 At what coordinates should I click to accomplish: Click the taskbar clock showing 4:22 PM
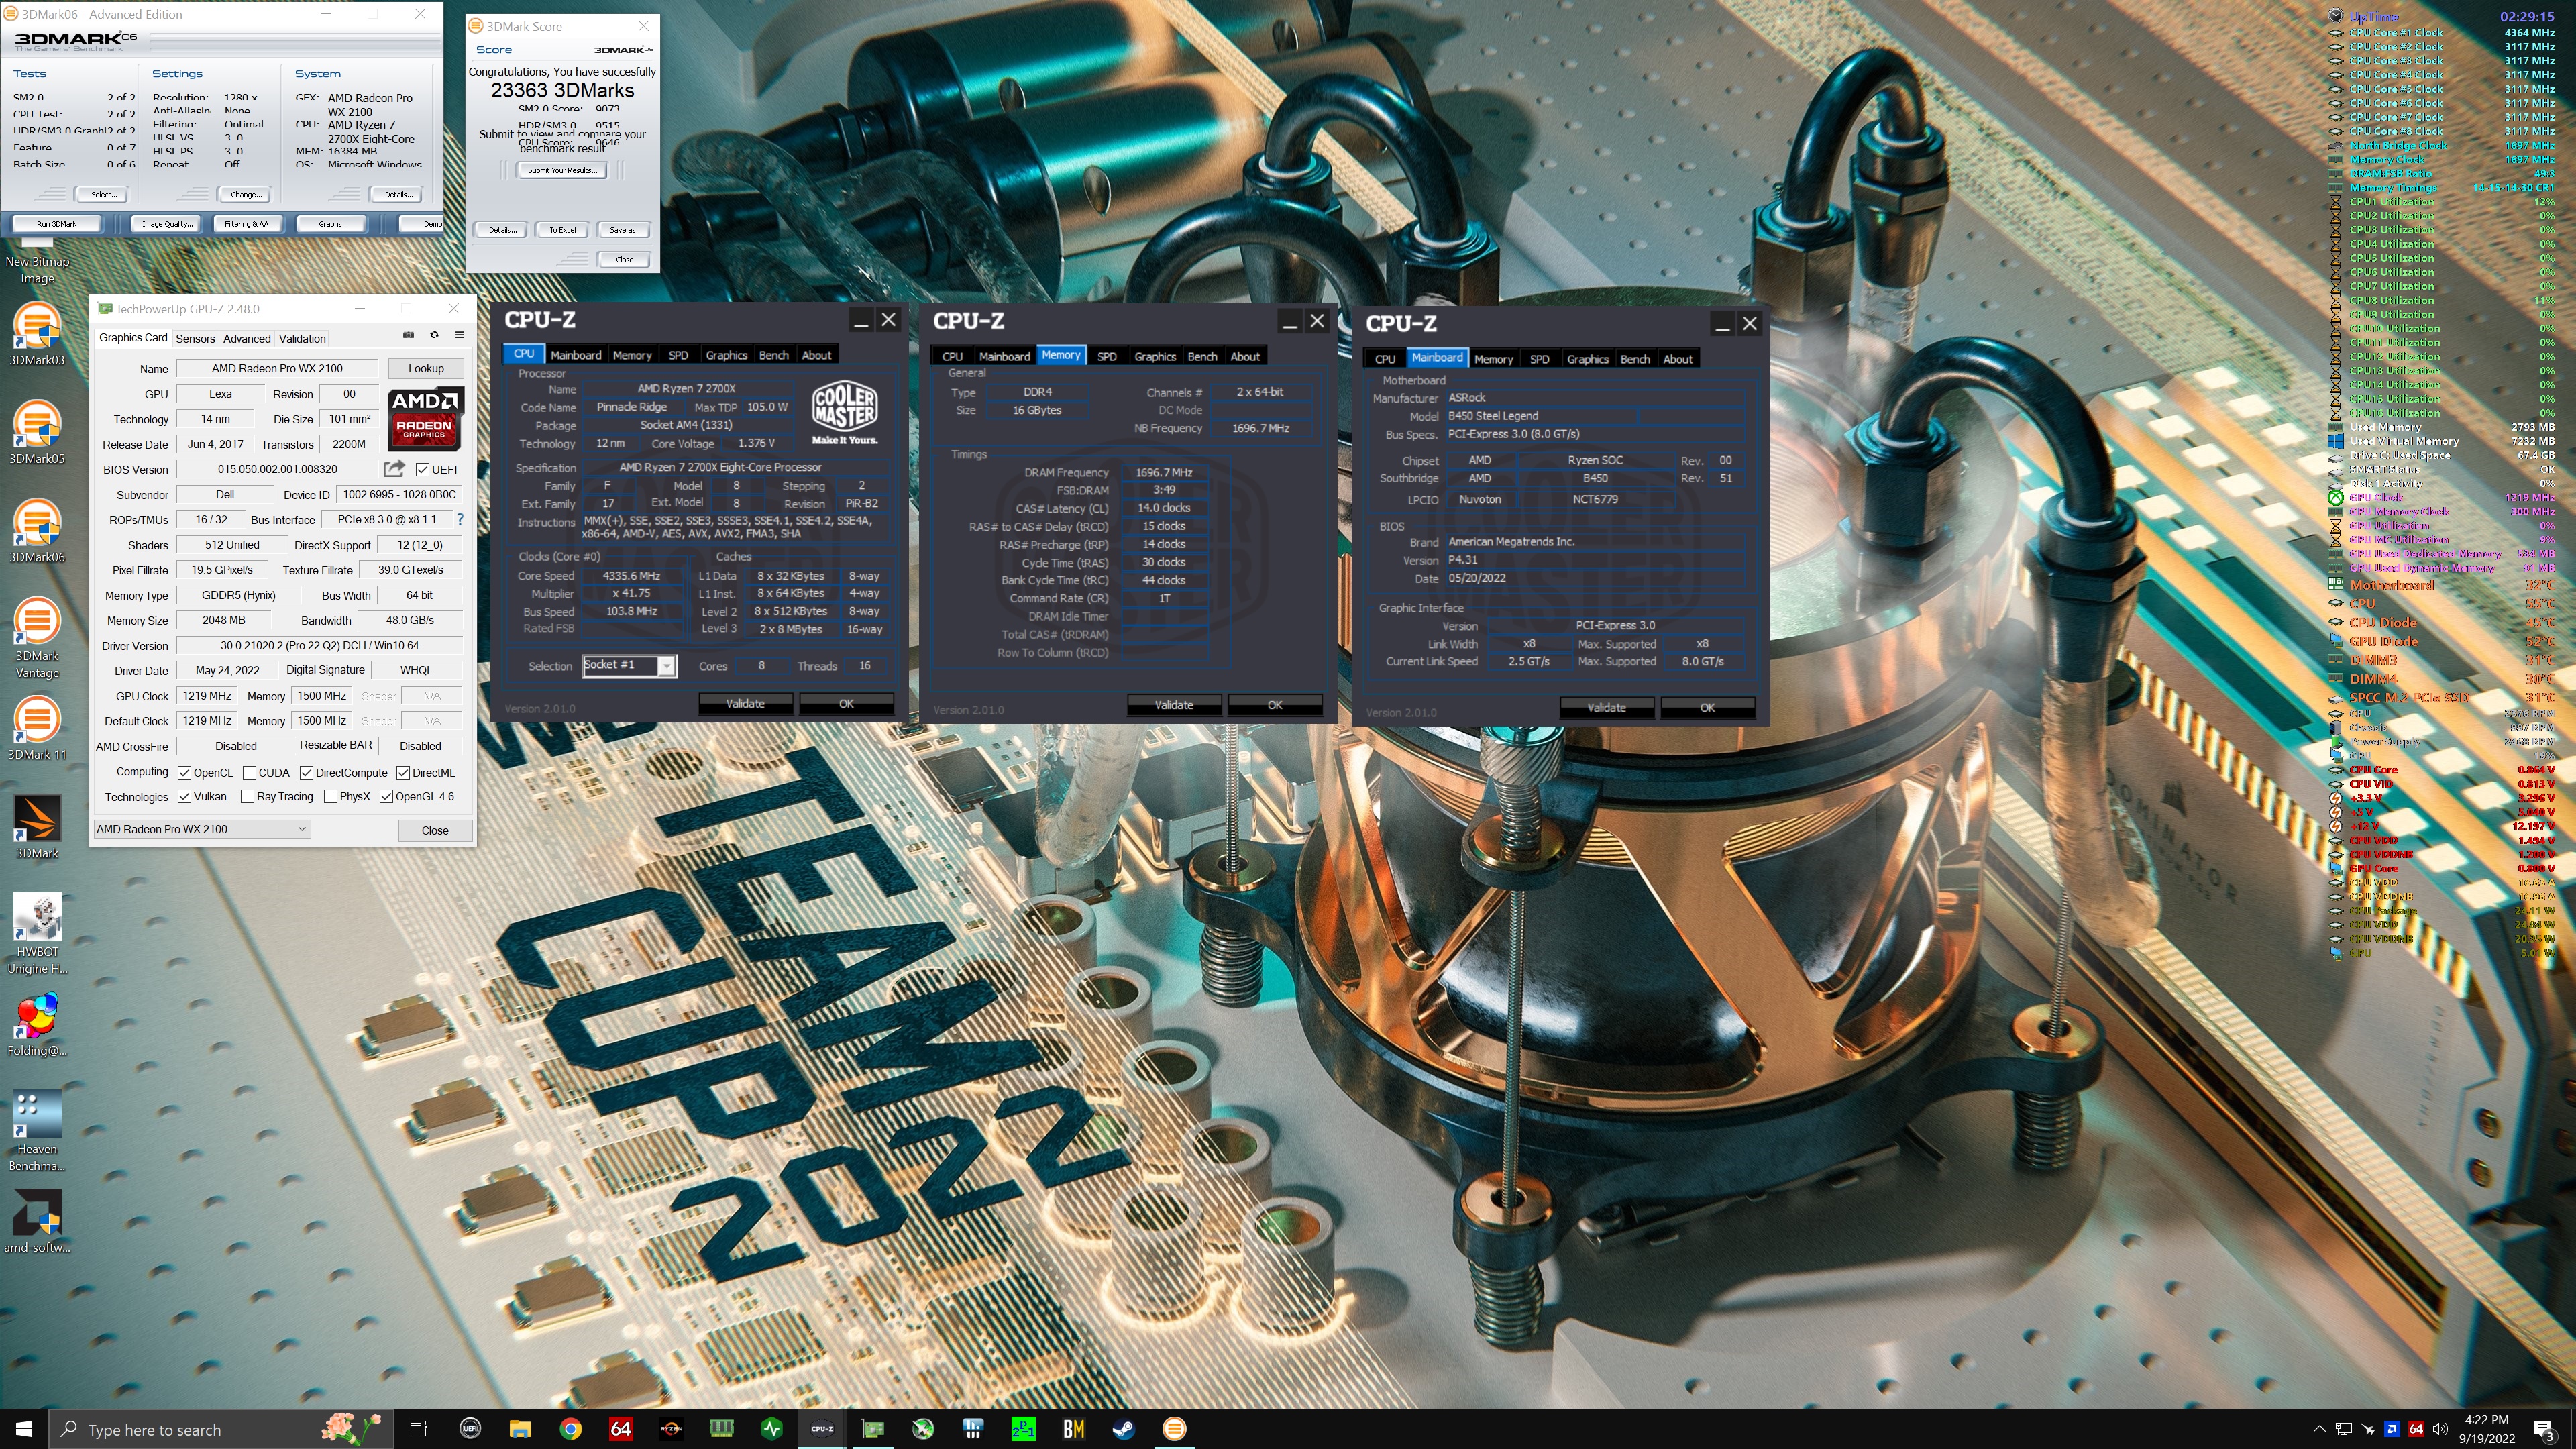pyautogui.click(x=2487, y=1430)
